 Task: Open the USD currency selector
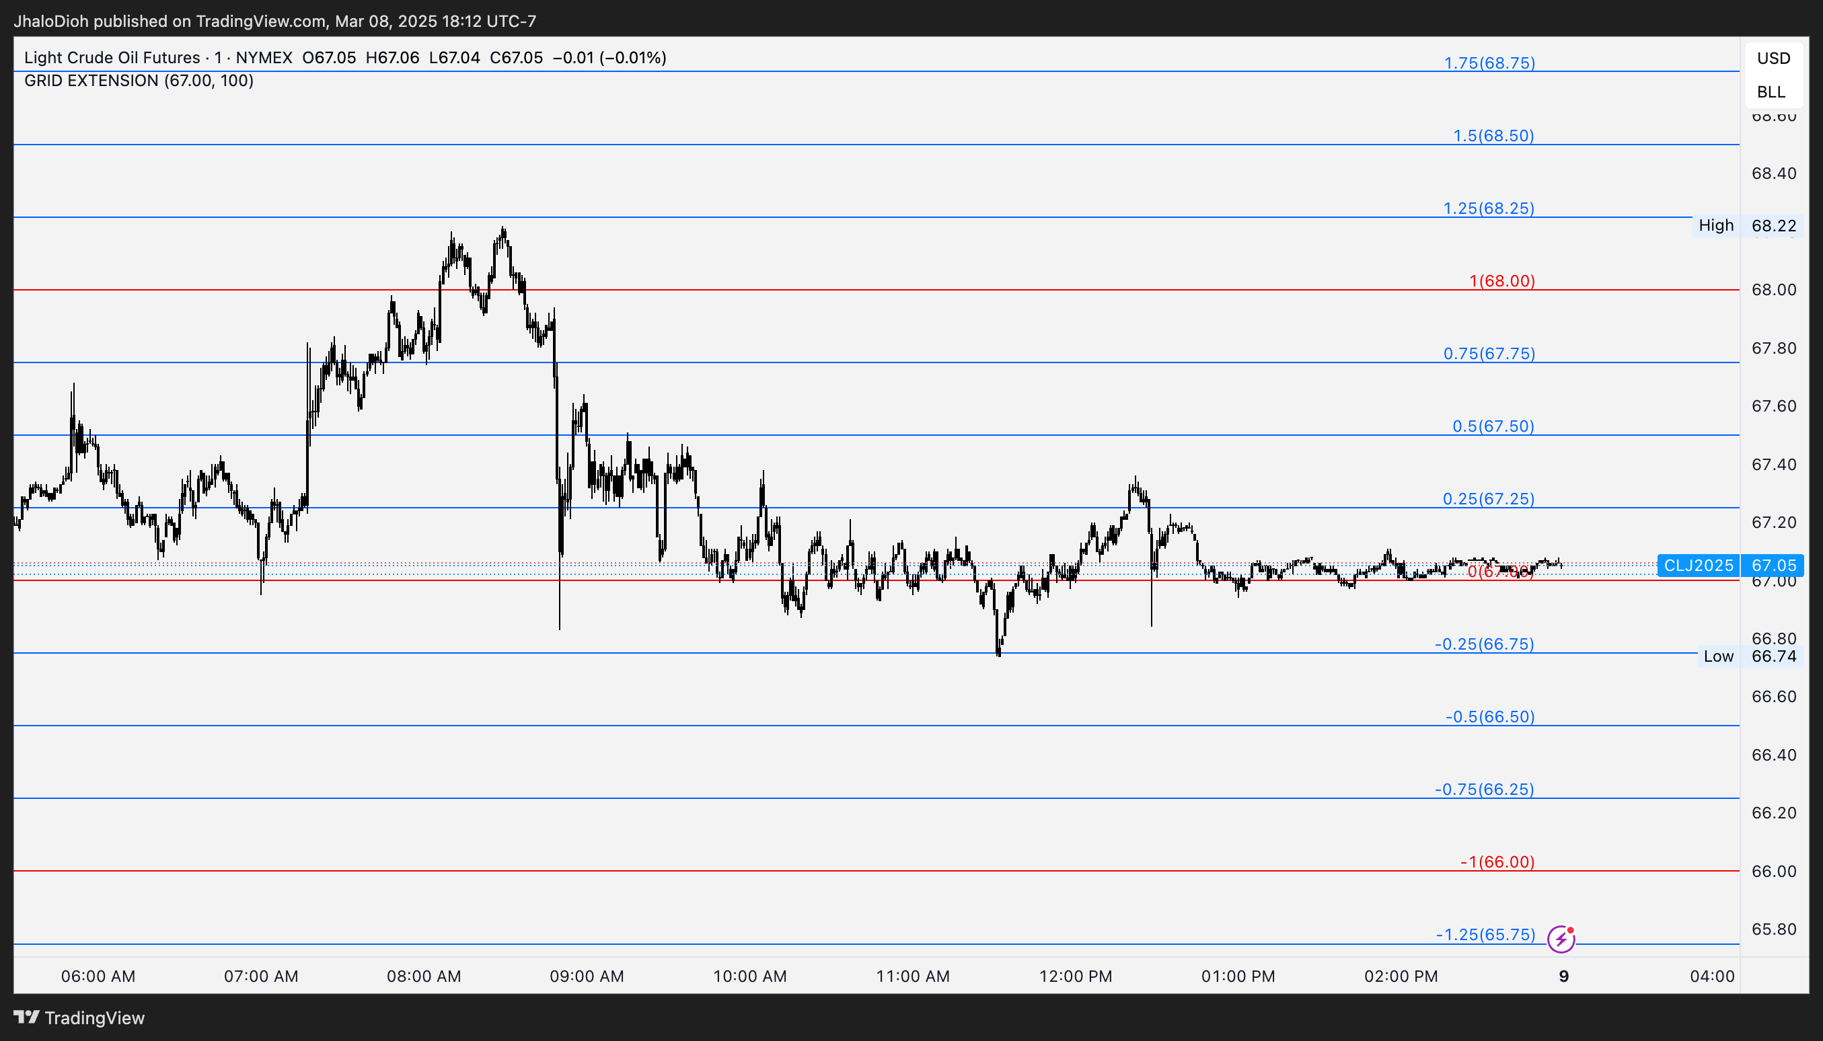pyautogui.click(x=1774, y=59)
